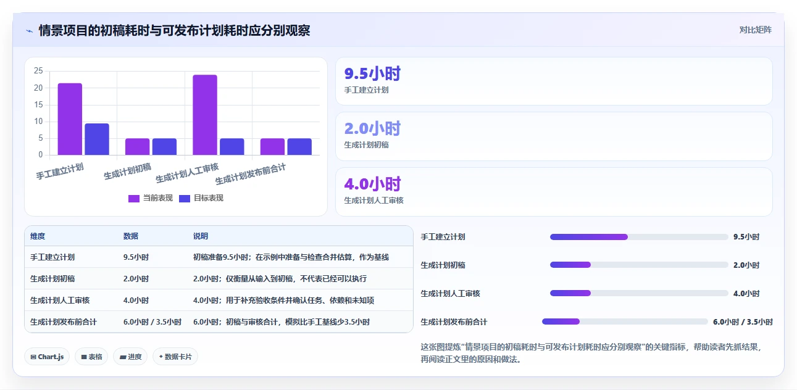Click the 生成计划发布前合计 chart axis label
The width and height of the screenshot is (797, 390).
pyautogui.click(x=251, y=175)
